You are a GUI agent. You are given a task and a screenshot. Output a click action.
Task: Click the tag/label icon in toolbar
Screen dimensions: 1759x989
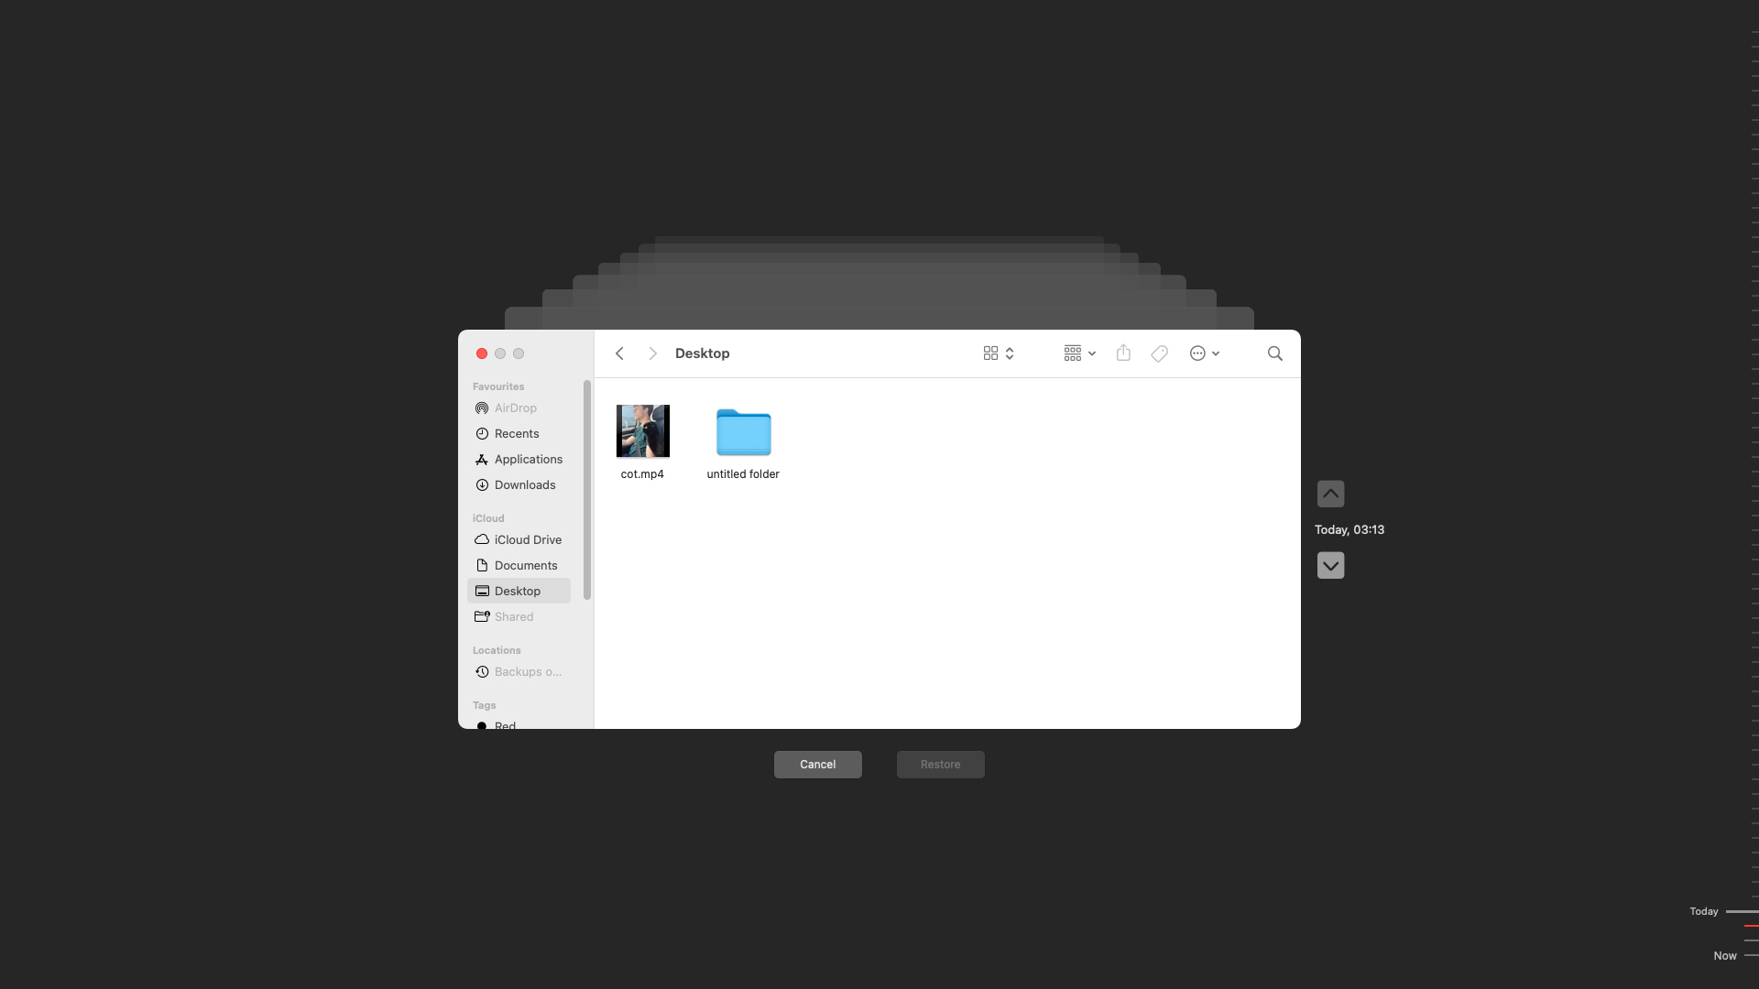pyautogui.click(x=1160, y=353)
